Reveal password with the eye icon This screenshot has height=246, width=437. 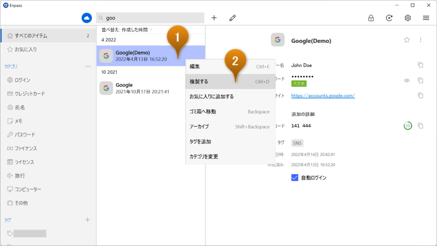407,80
